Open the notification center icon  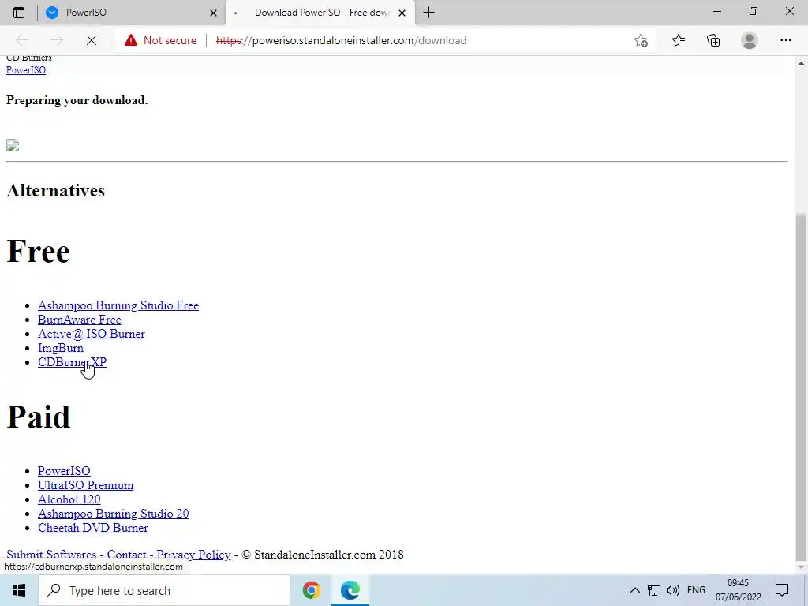tap(782, 590)
